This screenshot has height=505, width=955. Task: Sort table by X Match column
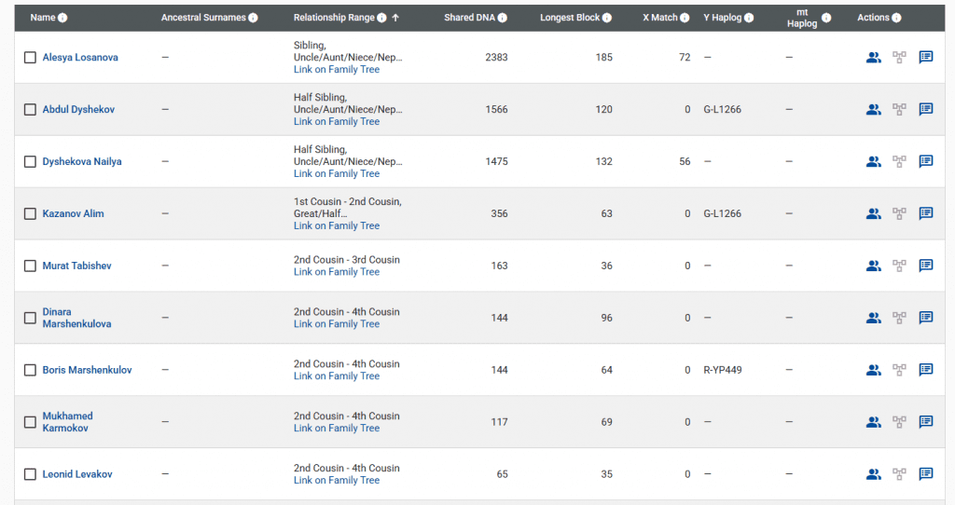coord(659,18)
